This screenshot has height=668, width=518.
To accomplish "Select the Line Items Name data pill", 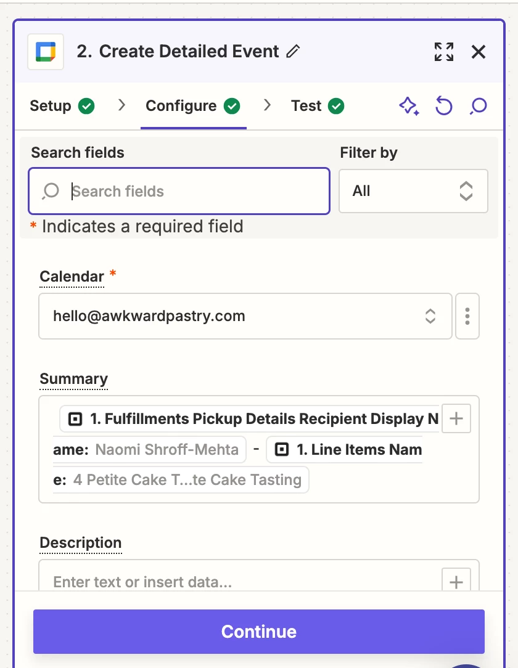I will (344, 450).
